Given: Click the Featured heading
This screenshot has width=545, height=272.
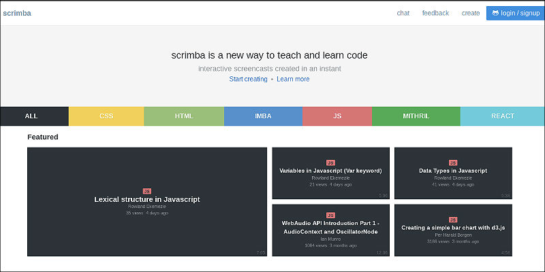Looking at the screenshot, I should (43, 137).
